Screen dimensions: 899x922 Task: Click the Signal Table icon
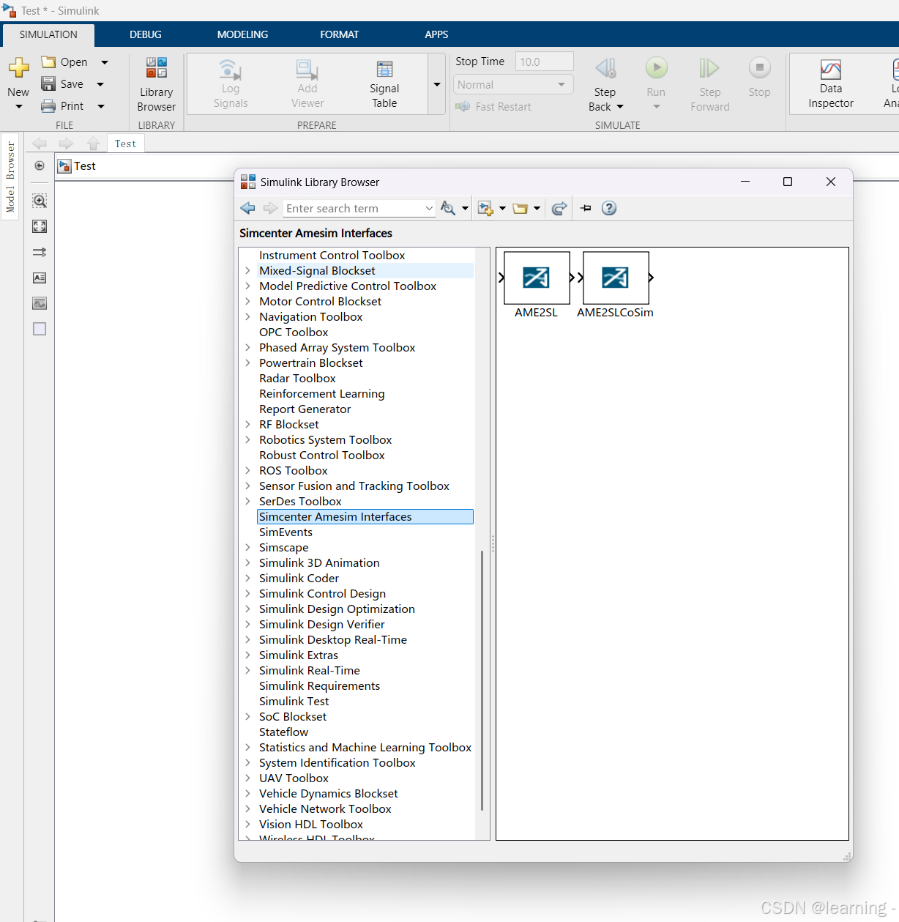tap(384, 69)
